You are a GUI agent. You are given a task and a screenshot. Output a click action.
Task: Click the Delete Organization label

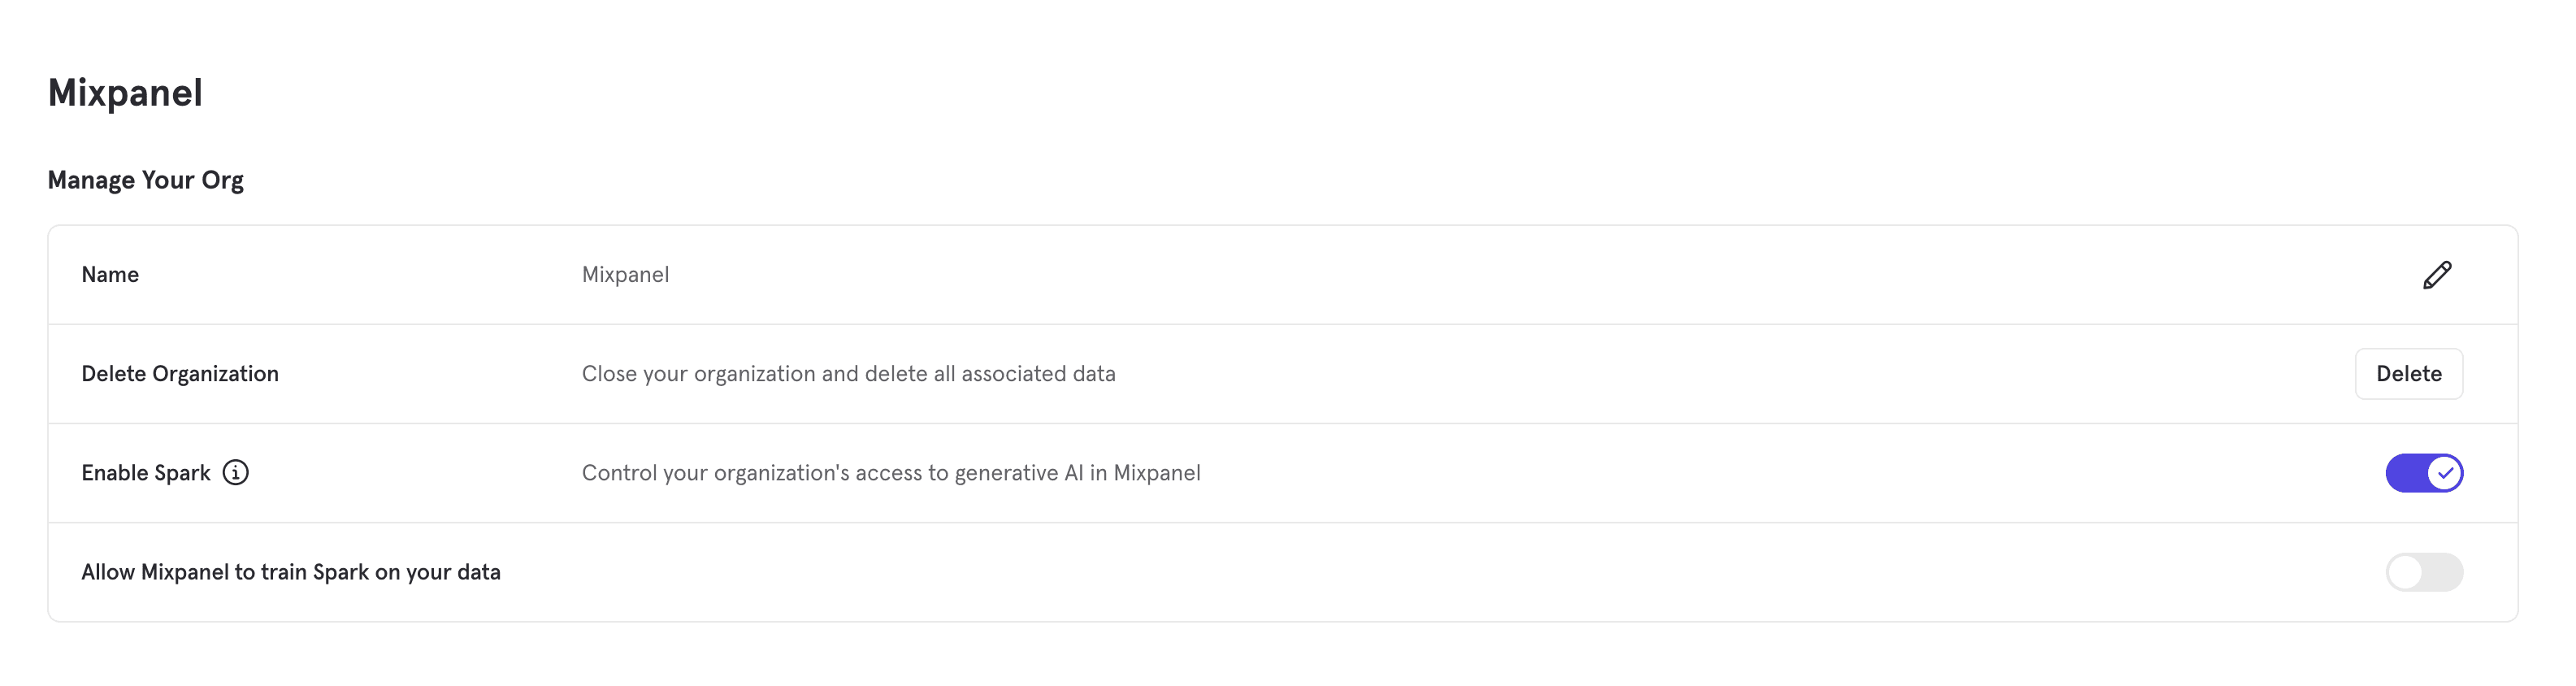(180, 374)
